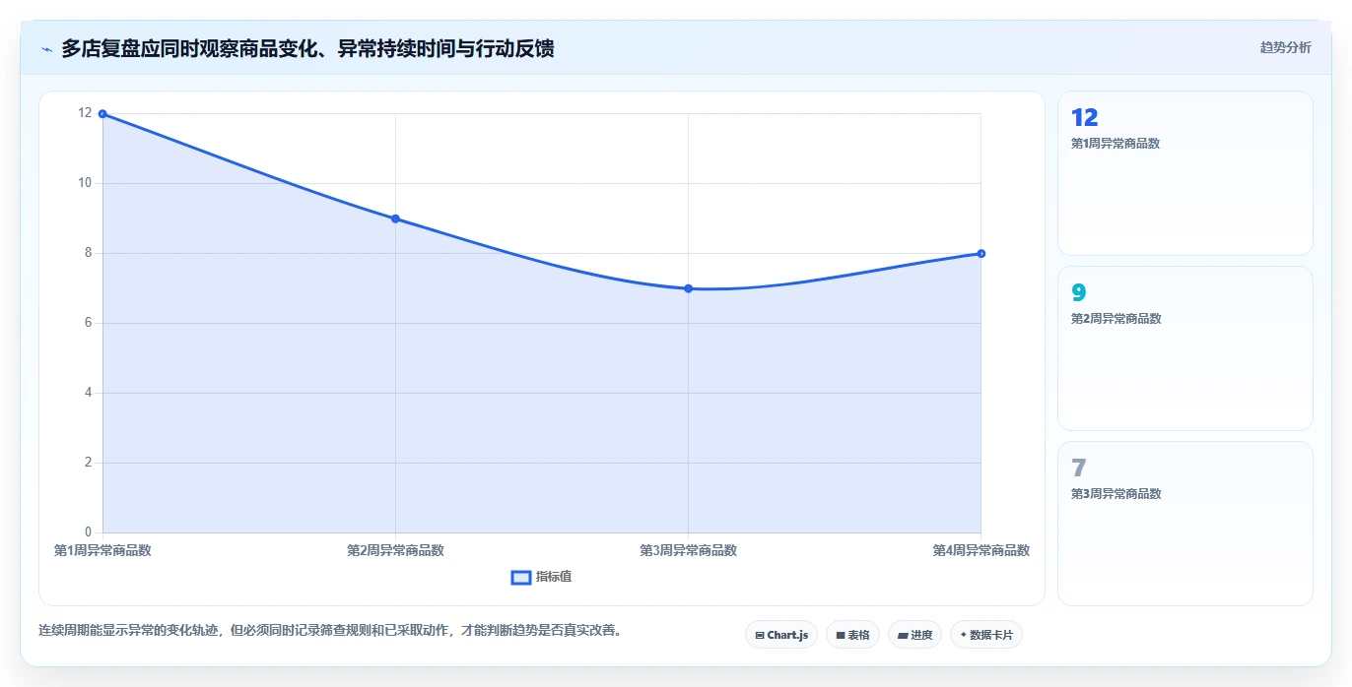
Task: Click the icon inside the Chart.js tag
Action: click(x=760, y=636)
